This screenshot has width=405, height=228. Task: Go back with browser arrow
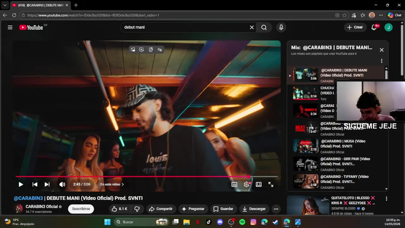(5, 15)
